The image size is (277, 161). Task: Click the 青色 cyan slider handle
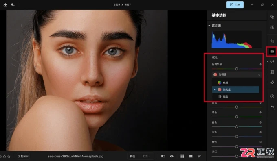[x=237, y=127]
